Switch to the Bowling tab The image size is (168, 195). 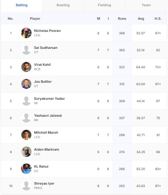63,5
